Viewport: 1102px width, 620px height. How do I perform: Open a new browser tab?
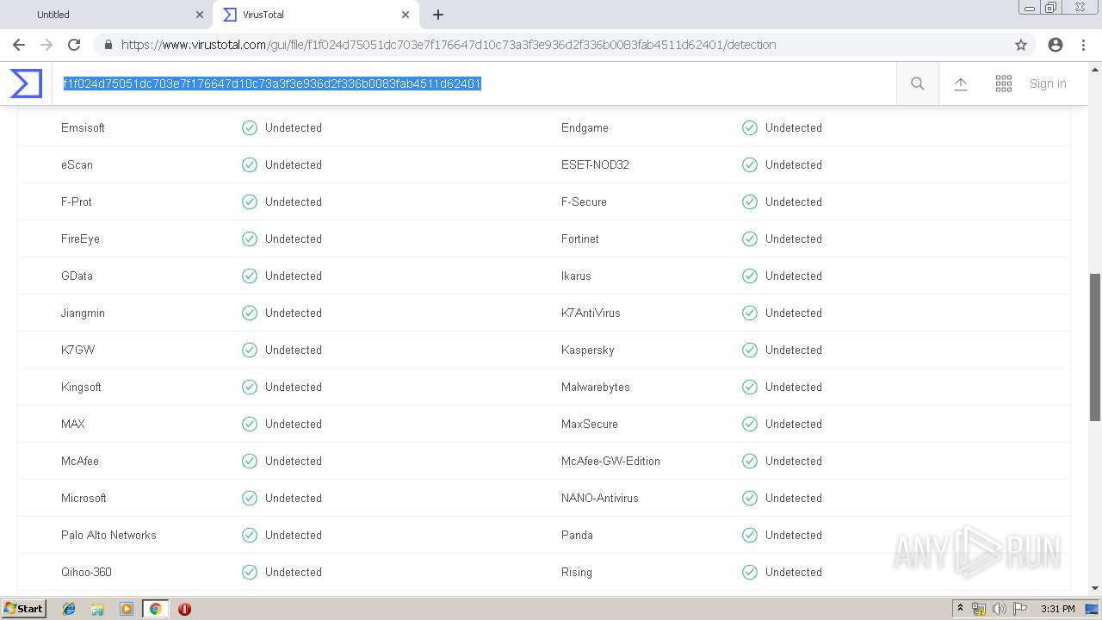(438, 15)
